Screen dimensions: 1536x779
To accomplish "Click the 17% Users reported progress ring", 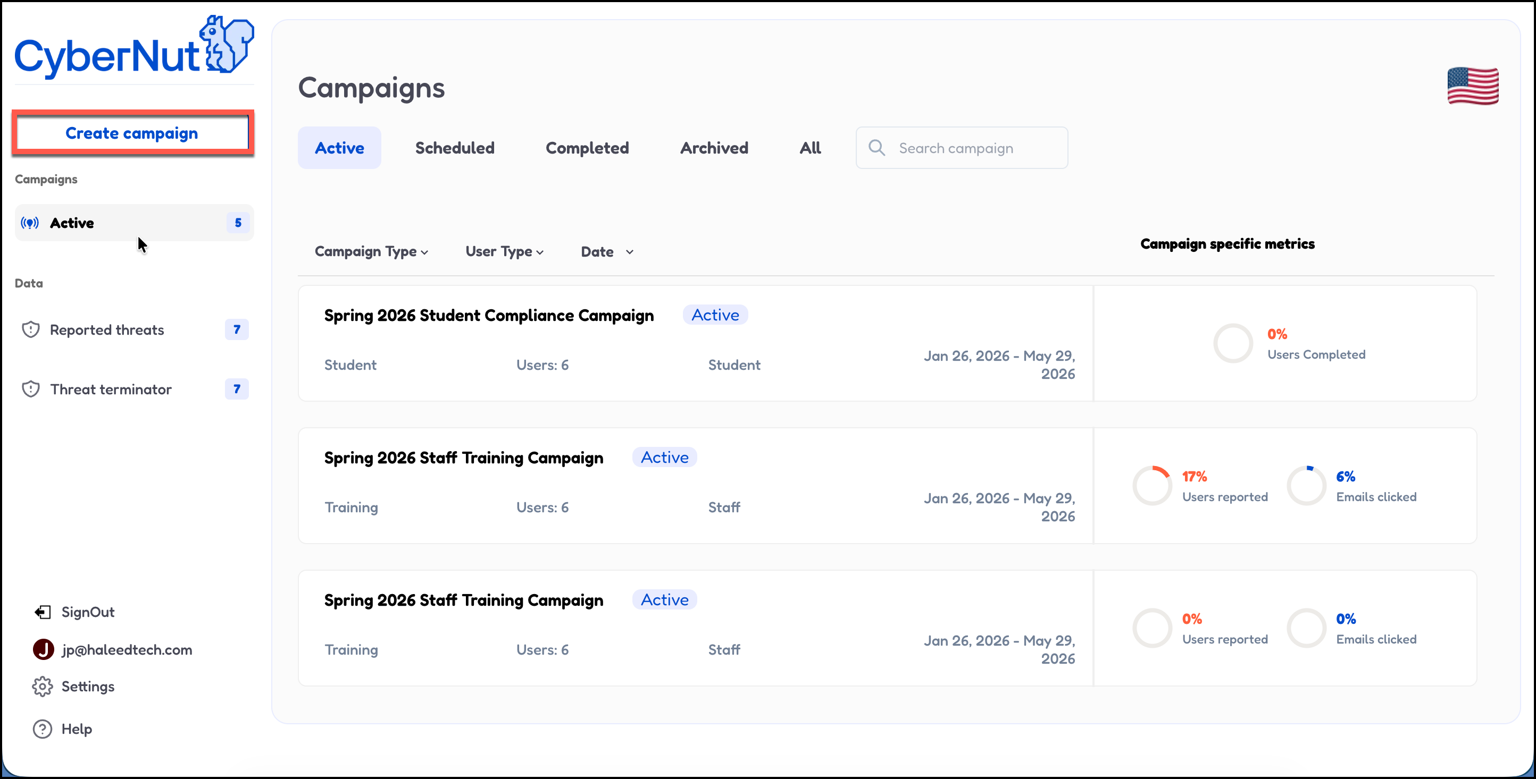I will tap(1151, 485).
